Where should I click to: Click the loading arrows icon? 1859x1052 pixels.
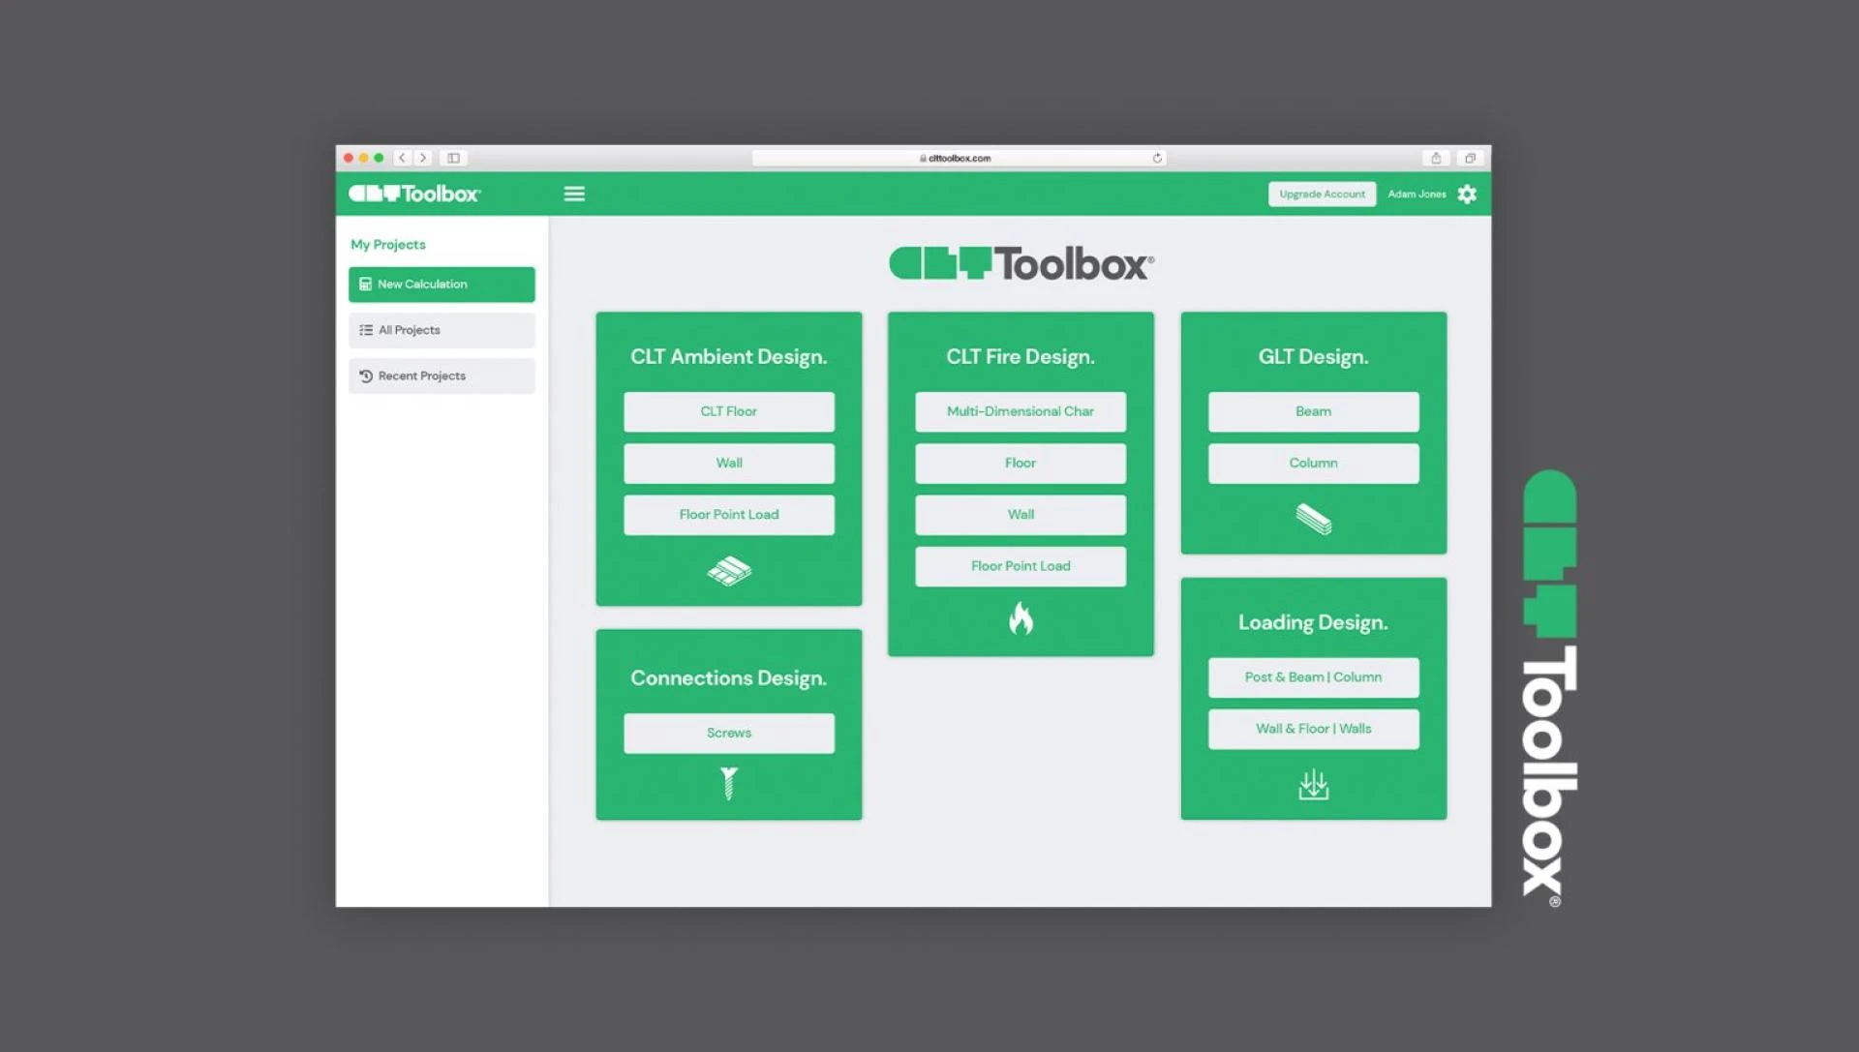(1313, 784)
